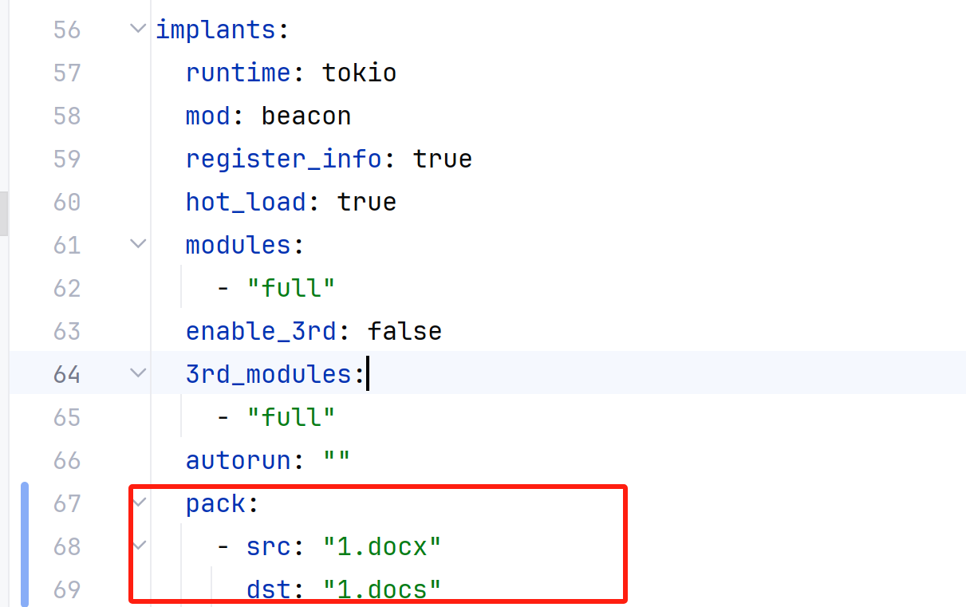Click the enable_3rd key
Viewport: 966px width, 607px height.
[x=261, y=331]
